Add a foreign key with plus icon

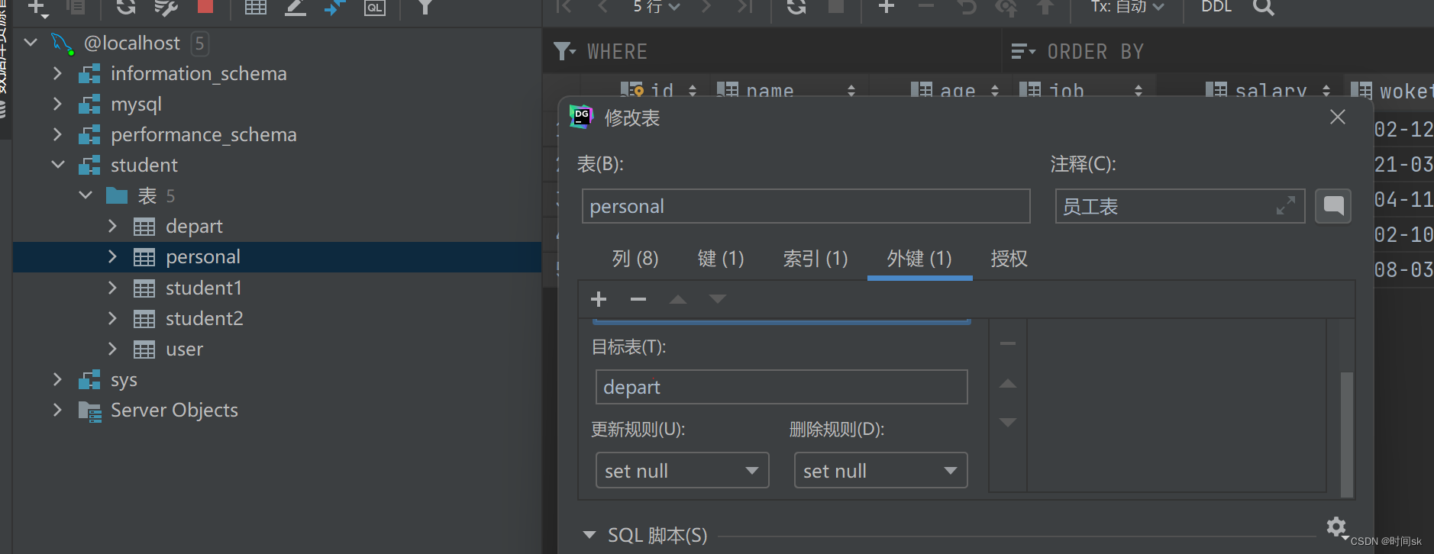point(599,299)
